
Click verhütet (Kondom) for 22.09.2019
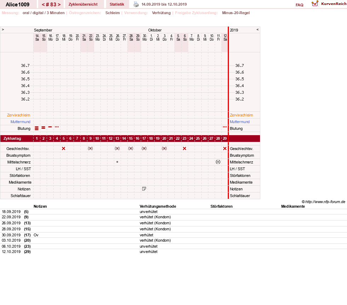(155, 217)
